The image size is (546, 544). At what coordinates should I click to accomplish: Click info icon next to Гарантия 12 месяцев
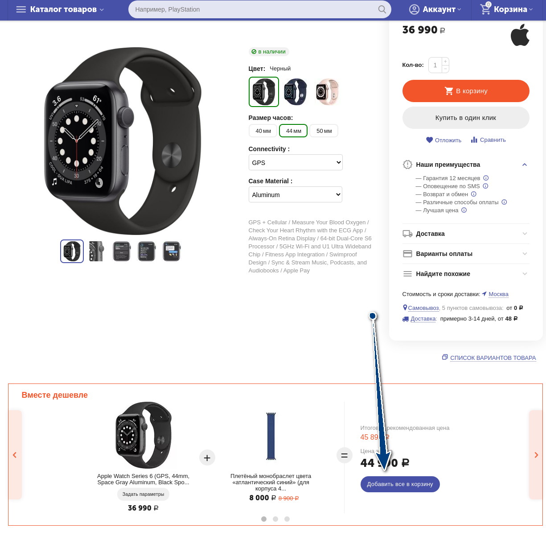[x=486, y=178]
